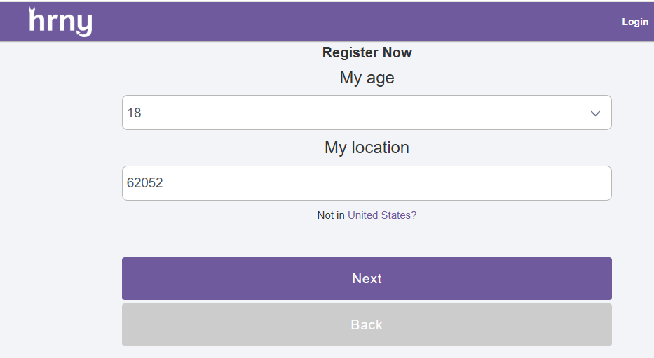Select the age value 18
Viewport: 654px width, 358px height.
tap(134, 113)
